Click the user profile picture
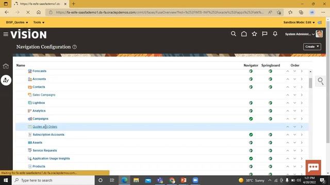The image size is (330, 185). [x=319, y=34]
